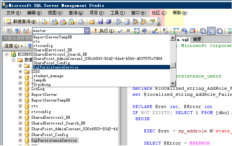
Task: Open the 窗口(W) menu
Action: (x=138, y=13)
